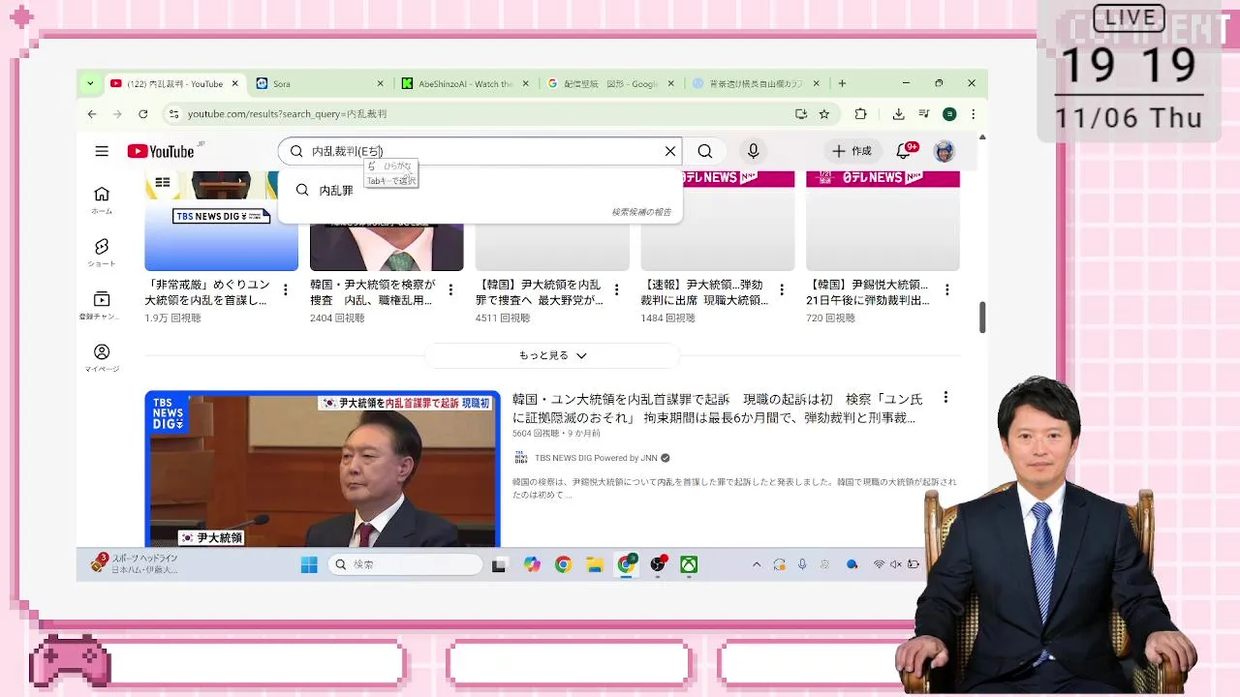Open the TBS NEWS DIG Powered by JNN channel
The image size is (1240, 697).
tap(595, 458)
